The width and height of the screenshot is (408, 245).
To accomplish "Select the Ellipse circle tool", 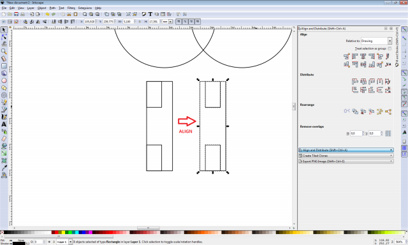I will click(4, 81).
